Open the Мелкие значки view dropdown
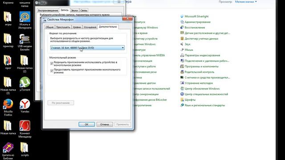This screenshot has height=160, width=285. (x=246, y=2)
